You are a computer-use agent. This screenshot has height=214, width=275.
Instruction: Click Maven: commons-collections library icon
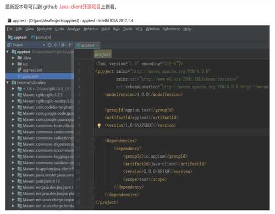pos(20,138)
